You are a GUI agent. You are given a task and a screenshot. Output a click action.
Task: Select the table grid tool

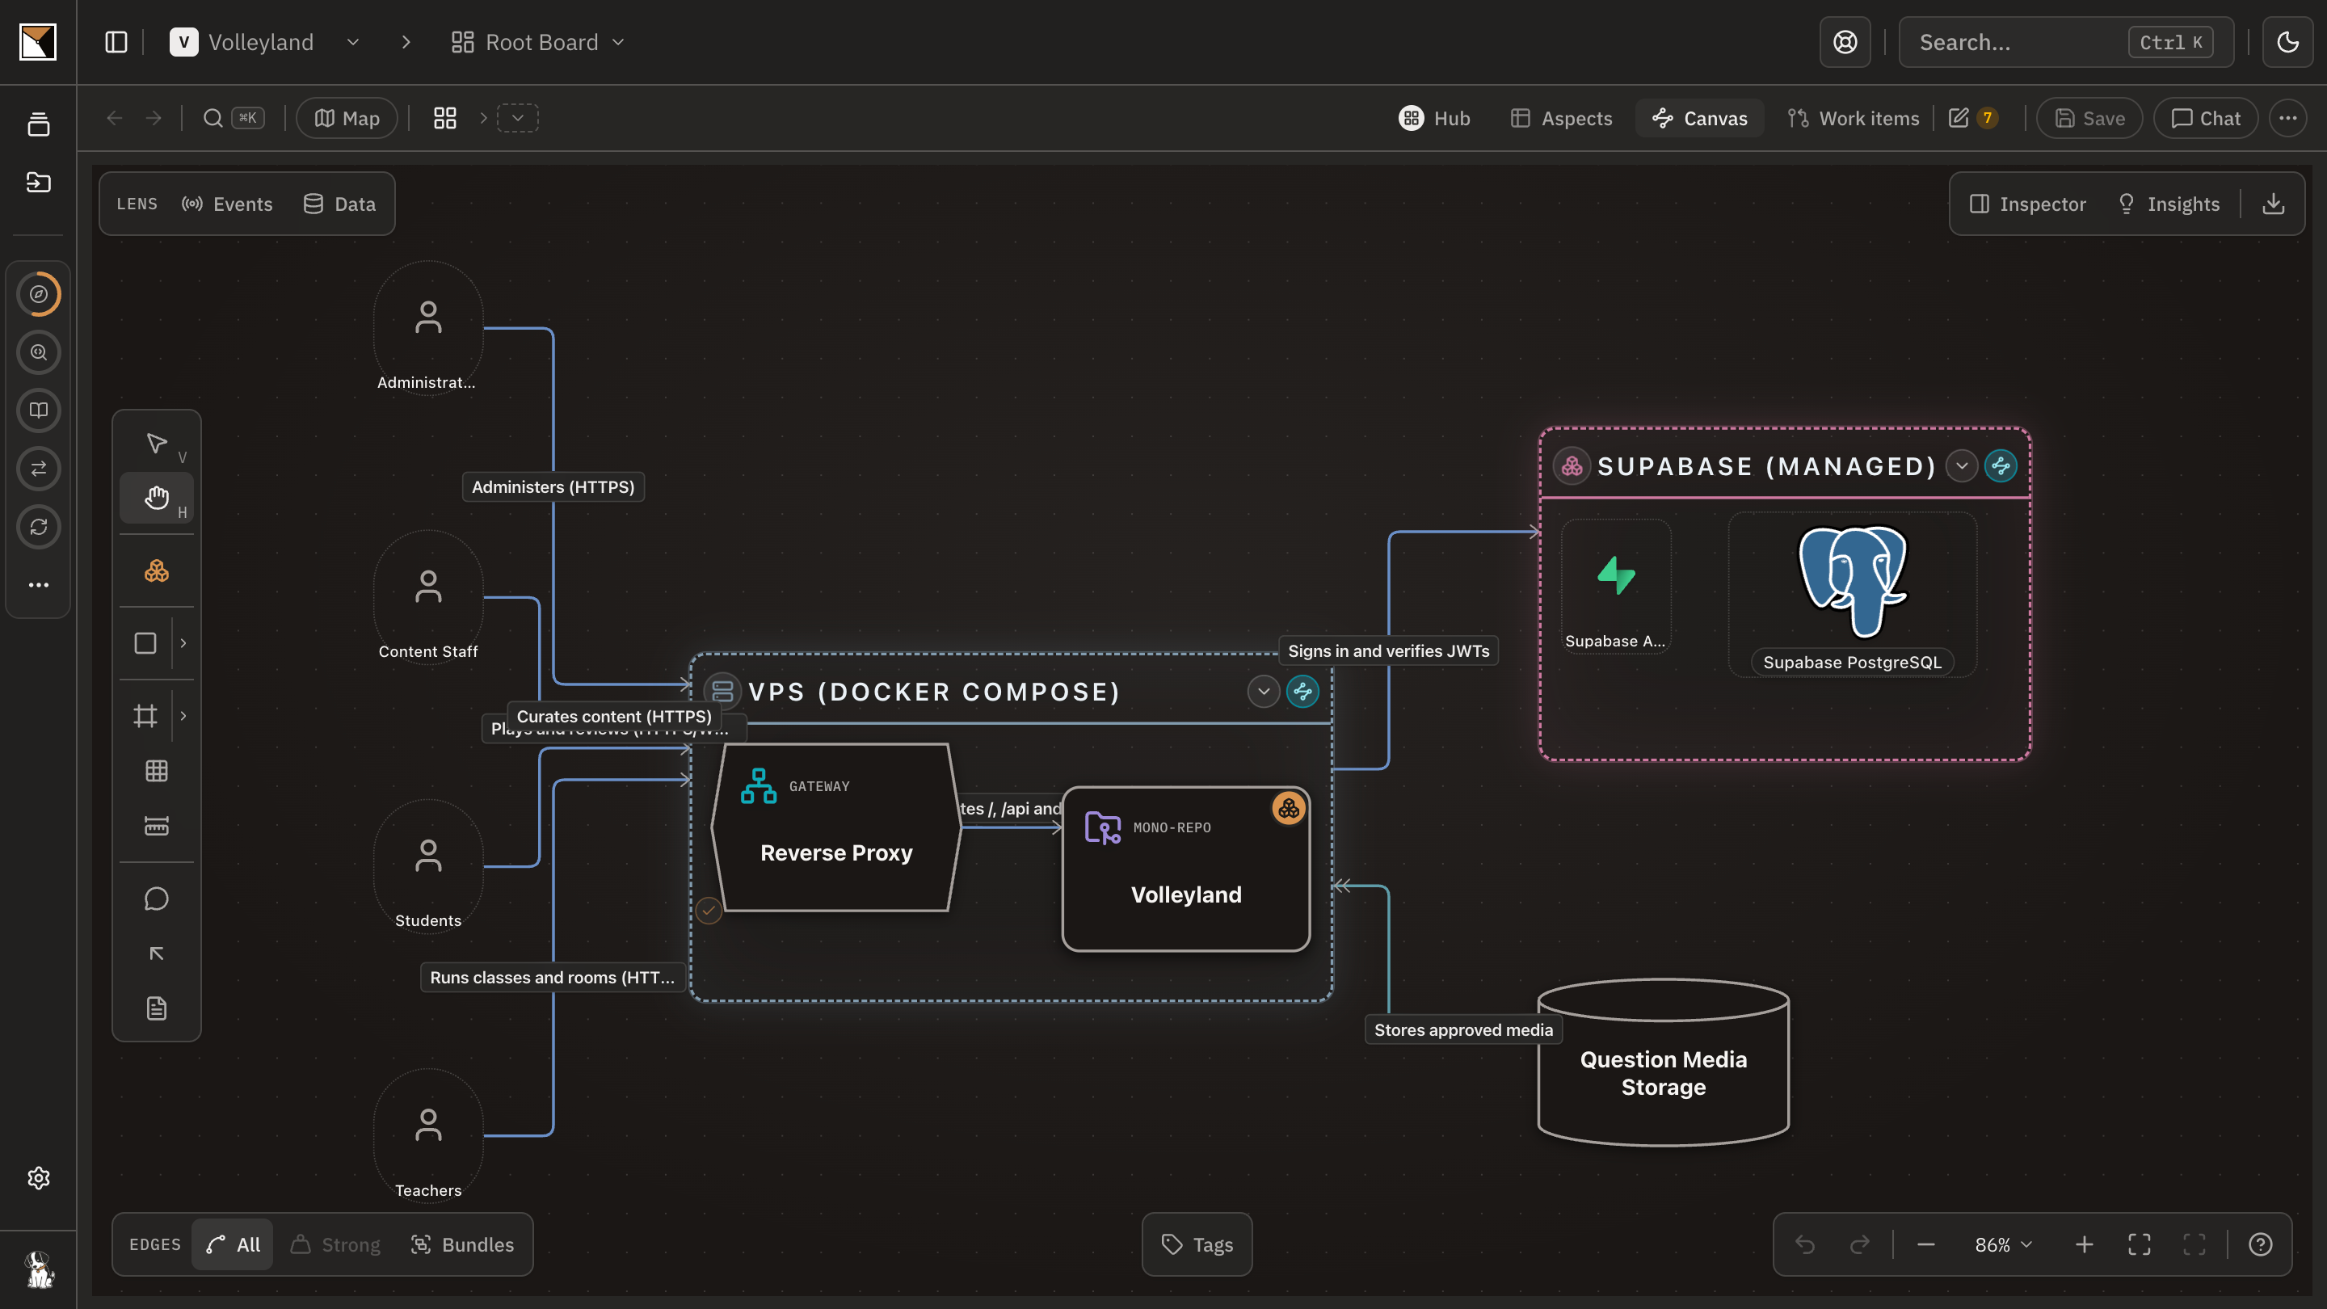click(156, 771)
